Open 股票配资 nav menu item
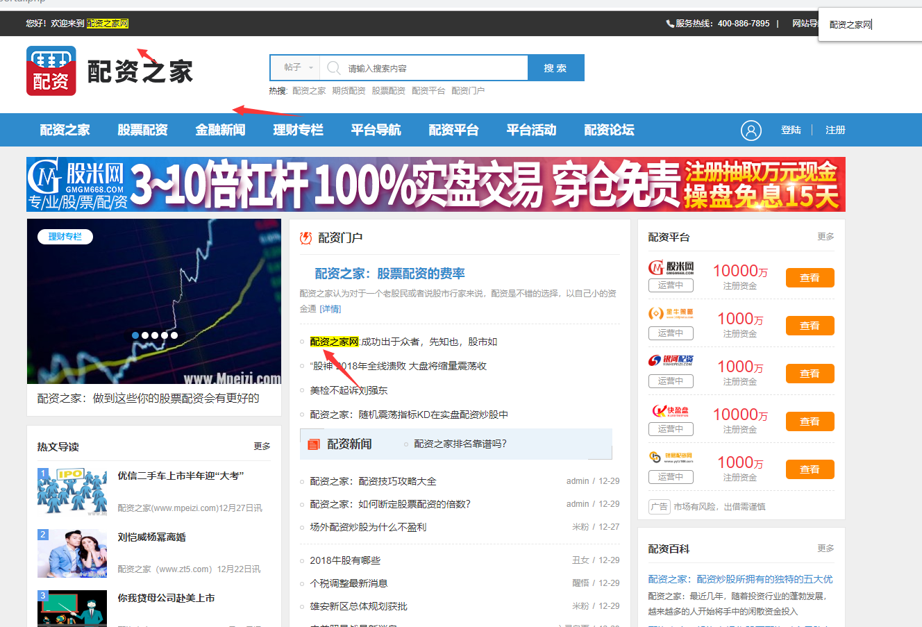 pyautogui.click(x=143, y=130)
